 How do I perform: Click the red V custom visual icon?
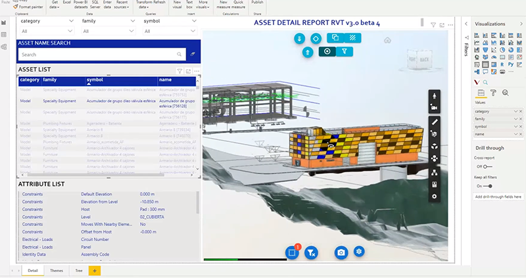coord(477,82)
